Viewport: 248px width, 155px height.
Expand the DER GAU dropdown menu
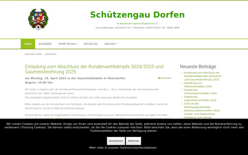tap(110, 44)
